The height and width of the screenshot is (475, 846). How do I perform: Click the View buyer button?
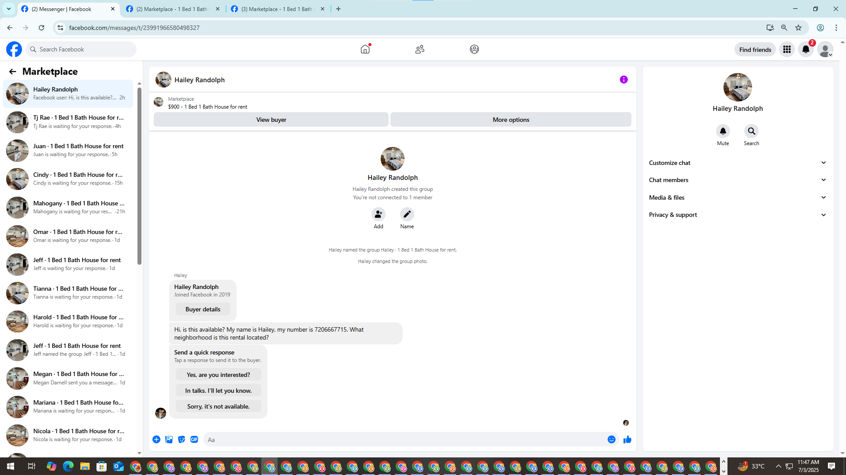[x=271, y=120]
